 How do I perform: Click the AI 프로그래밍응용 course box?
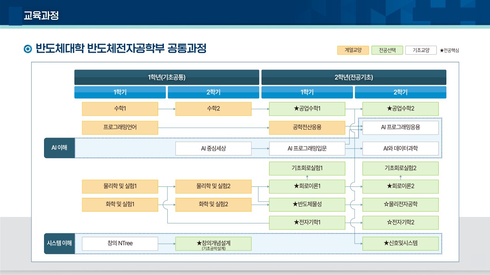tap(400, 128)
